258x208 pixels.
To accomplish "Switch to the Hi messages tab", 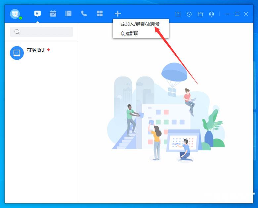I will pos(37,14).
